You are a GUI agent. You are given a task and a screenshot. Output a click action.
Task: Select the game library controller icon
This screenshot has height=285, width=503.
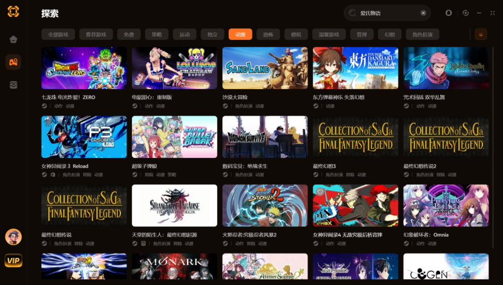click(13, 62)
